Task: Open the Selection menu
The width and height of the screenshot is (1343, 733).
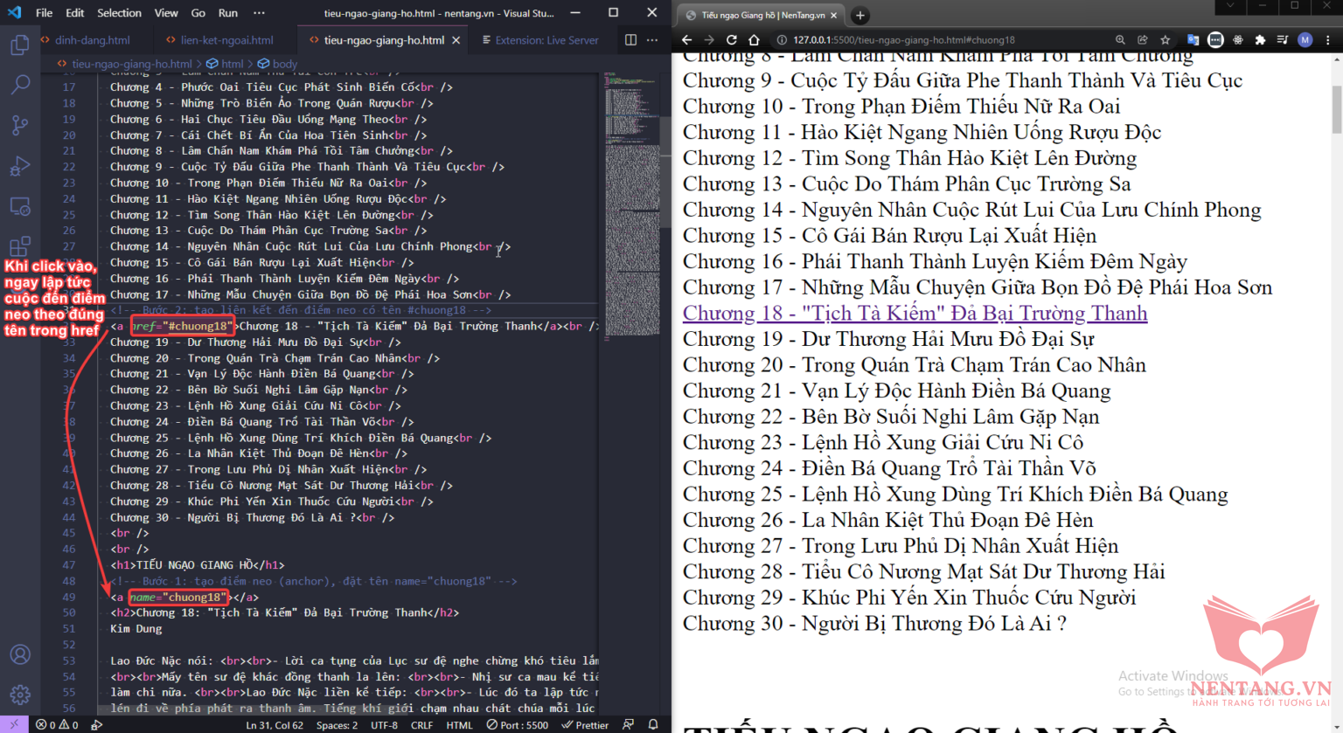Action: pos(119,13)
